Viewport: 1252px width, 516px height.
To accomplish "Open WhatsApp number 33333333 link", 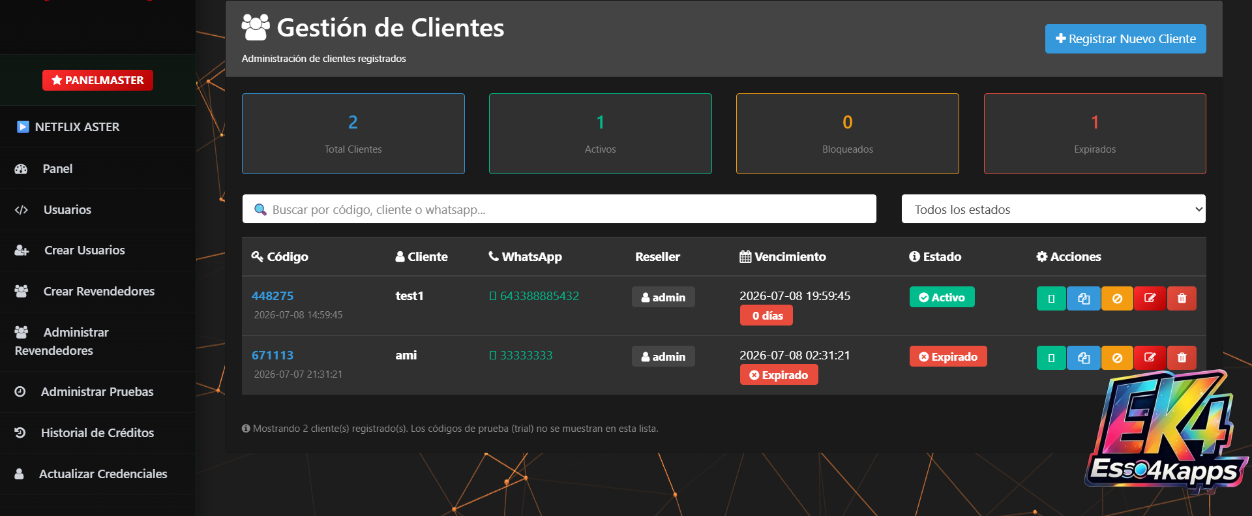I will pos(526,355).
